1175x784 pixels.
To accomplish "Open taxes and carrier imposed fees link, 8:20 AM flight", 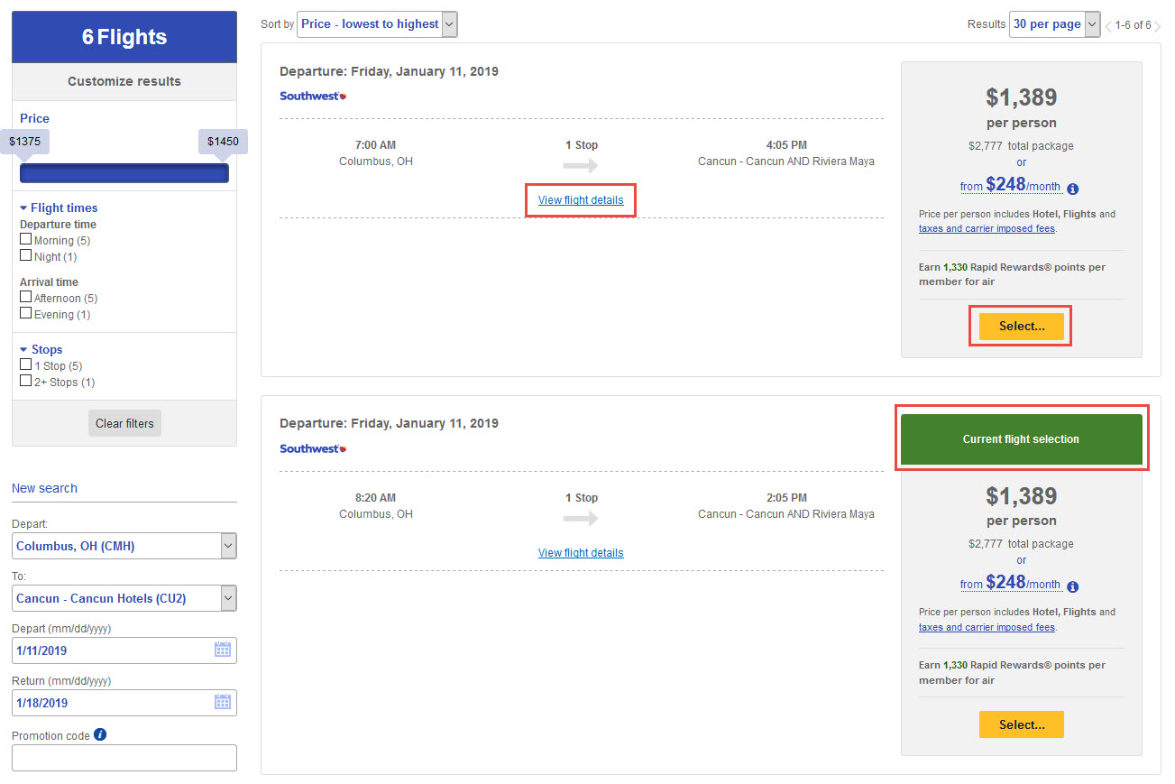I will 987,627.
